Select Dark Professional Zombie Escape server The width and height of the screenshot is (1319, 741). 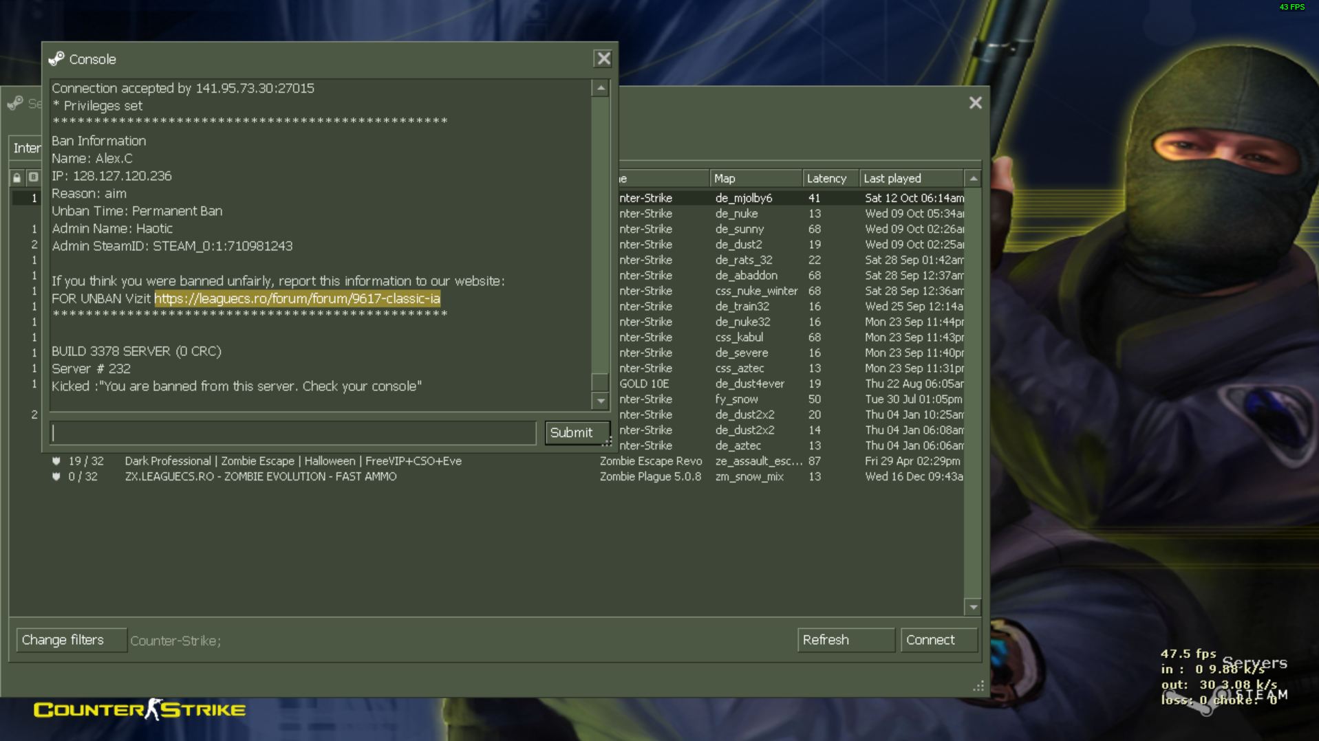486,461
